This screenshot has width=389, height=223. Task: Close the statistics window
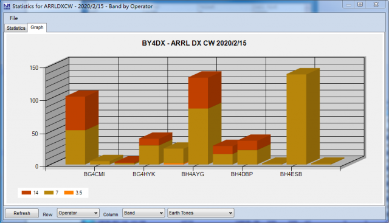376,4
